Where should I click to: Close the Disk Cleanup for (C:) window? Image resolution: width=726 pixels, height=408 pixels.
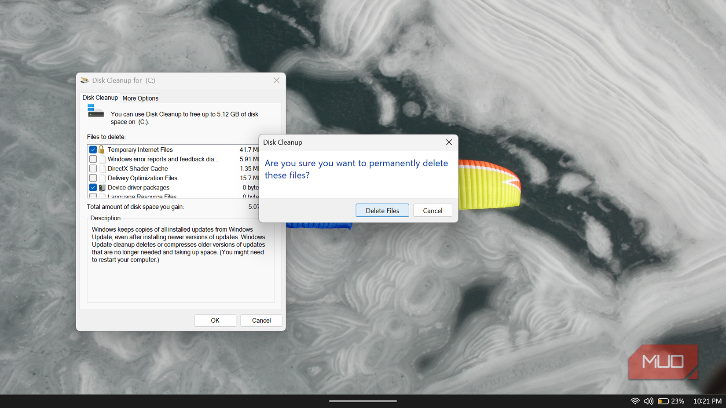tap(276, 80)
